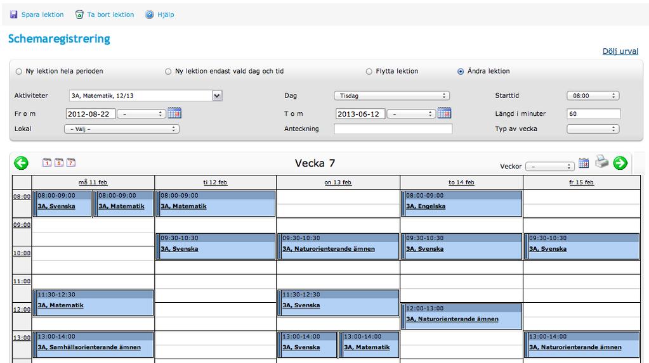Open the Veckor week selector dropdown

(549, 167)
